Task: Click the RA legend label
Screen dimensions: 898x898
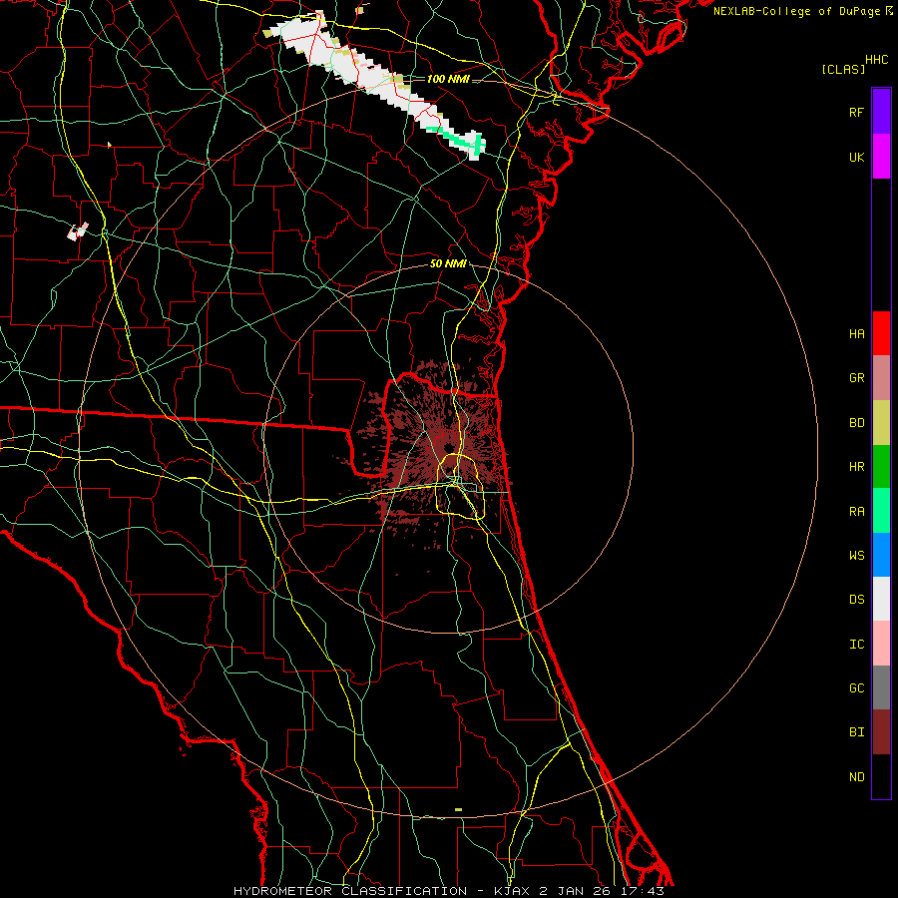Action: [x=857, y=511]
